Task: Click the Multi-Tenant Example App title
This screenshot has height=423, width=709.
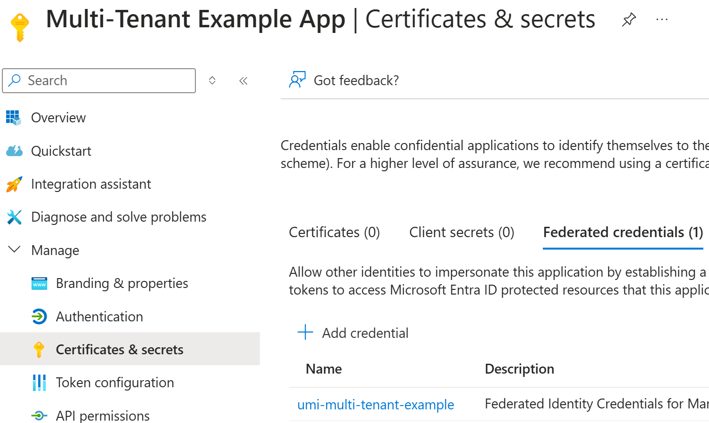Action: point(195,20)
